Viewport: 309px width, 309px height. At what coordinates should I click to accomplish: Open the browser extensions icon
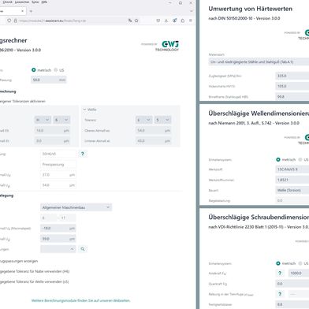point(183,20)
